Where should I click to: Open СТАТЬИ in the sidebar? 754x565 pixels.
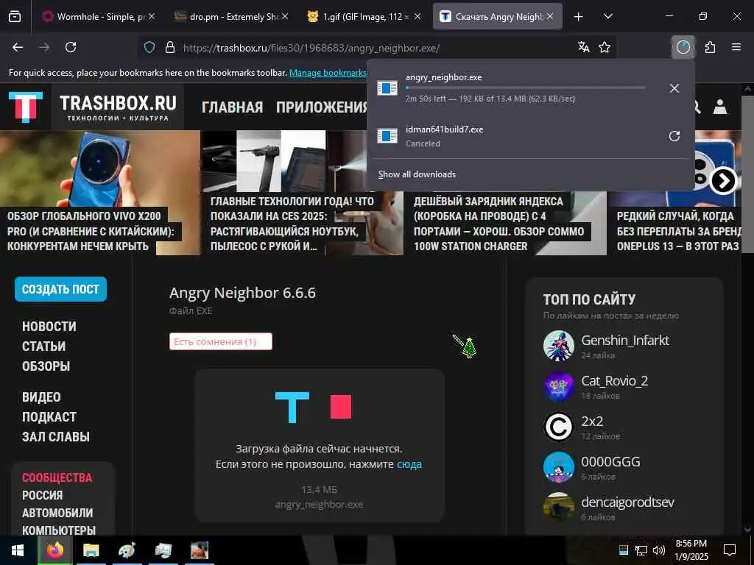pyautogui.click(x=43, y=346)
